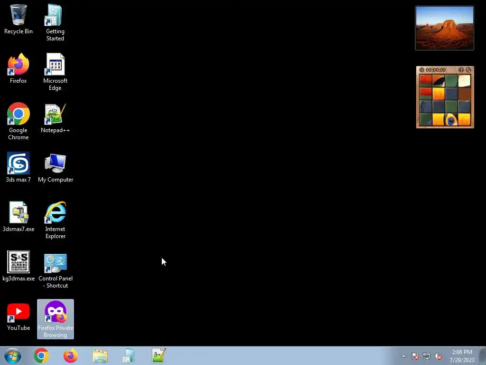Select the Getting Started desktop shortcut
This screenshot has height=365, width=486.
[55, 23]
